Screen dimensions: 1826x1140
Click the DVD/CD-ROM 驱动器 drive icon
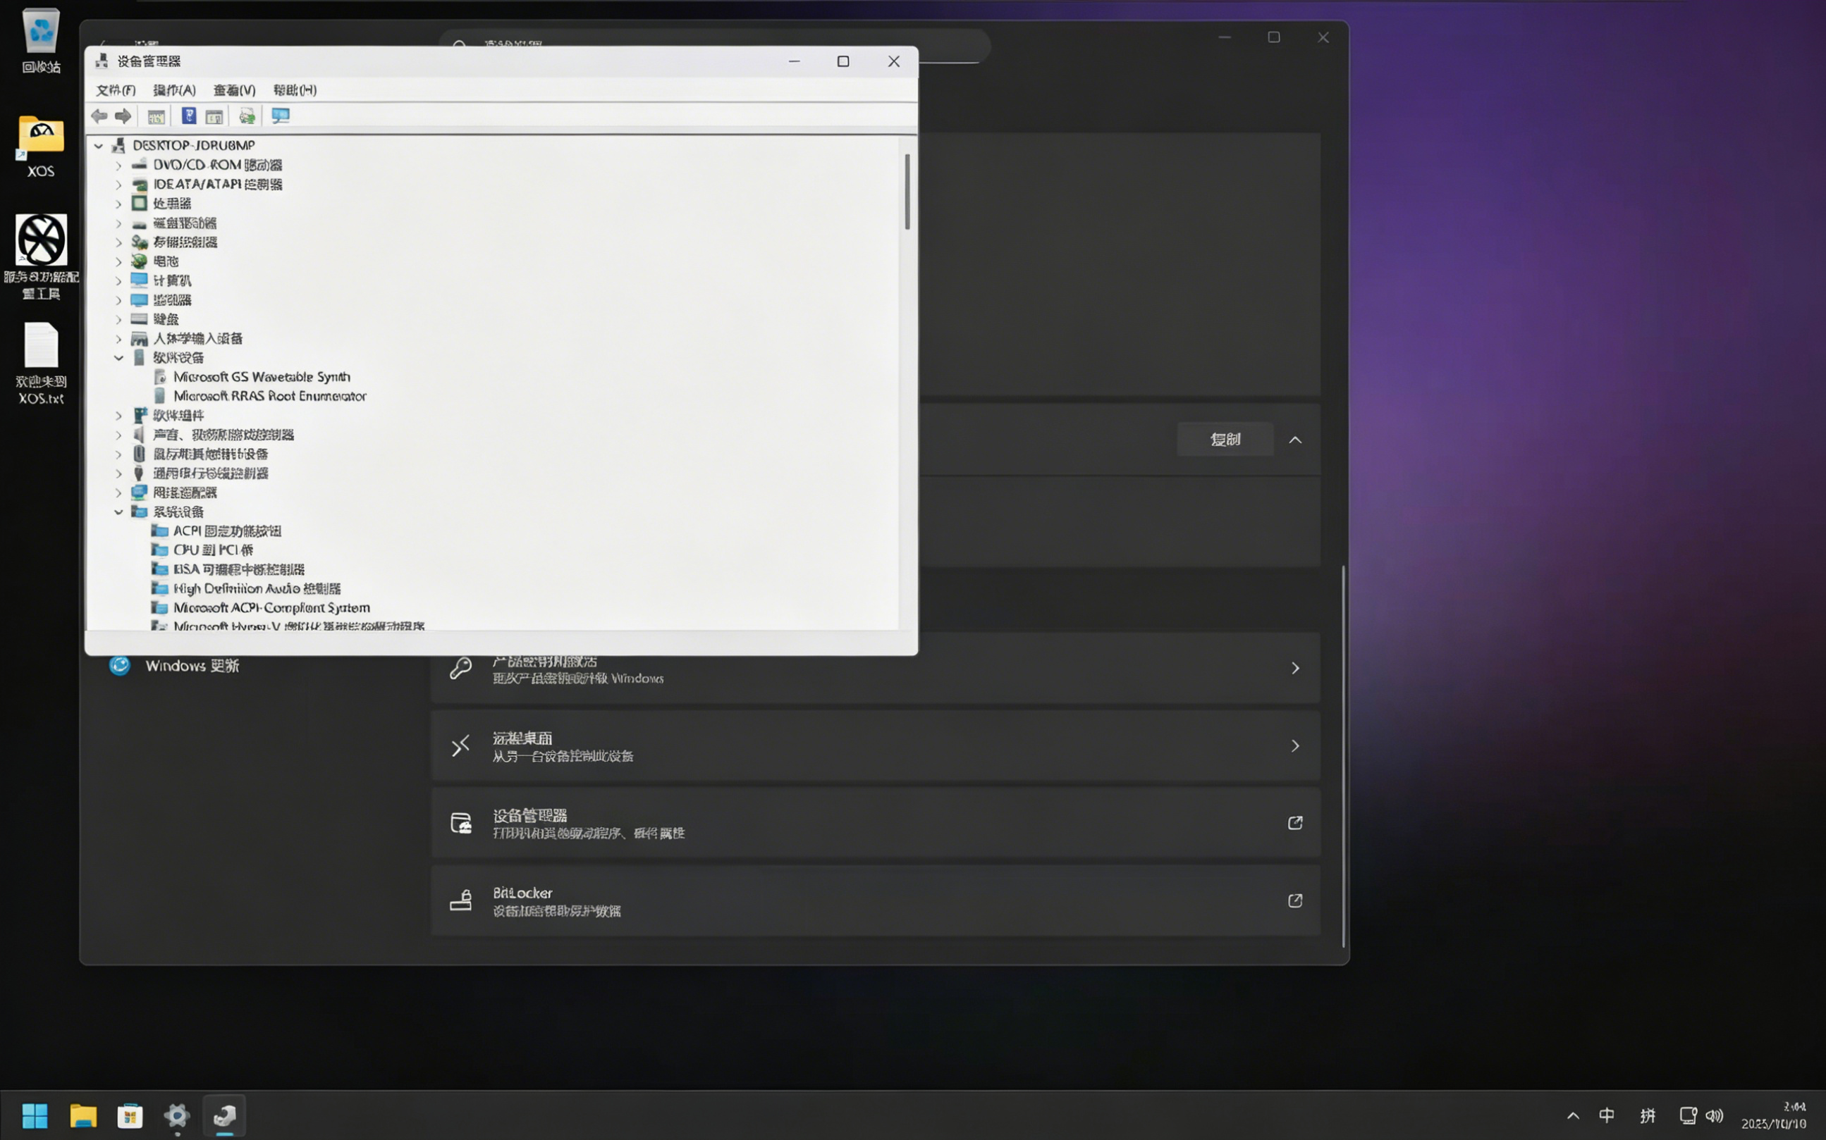[139, 164]
